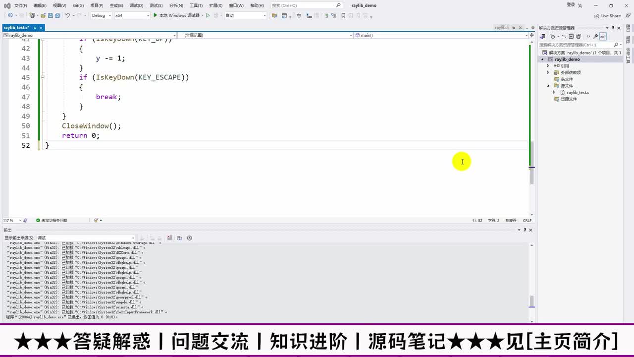Click Live Share button
The image size is (634, 357).
pyautogui.click(x=607, y=15)
